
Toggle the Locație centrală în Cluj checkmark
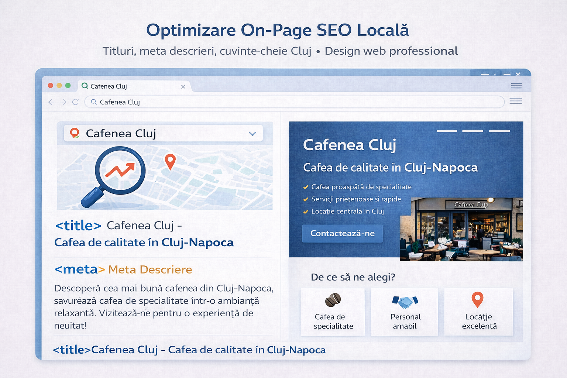pyautogui.click(x=306, y=212)
